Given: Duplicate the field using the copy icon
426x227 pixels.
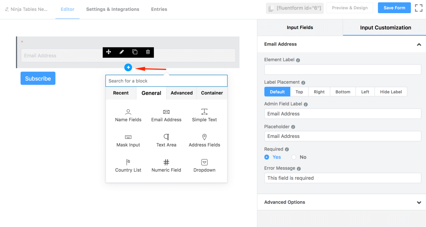Looking at the screenshot, I should click(x=135, y=52).
